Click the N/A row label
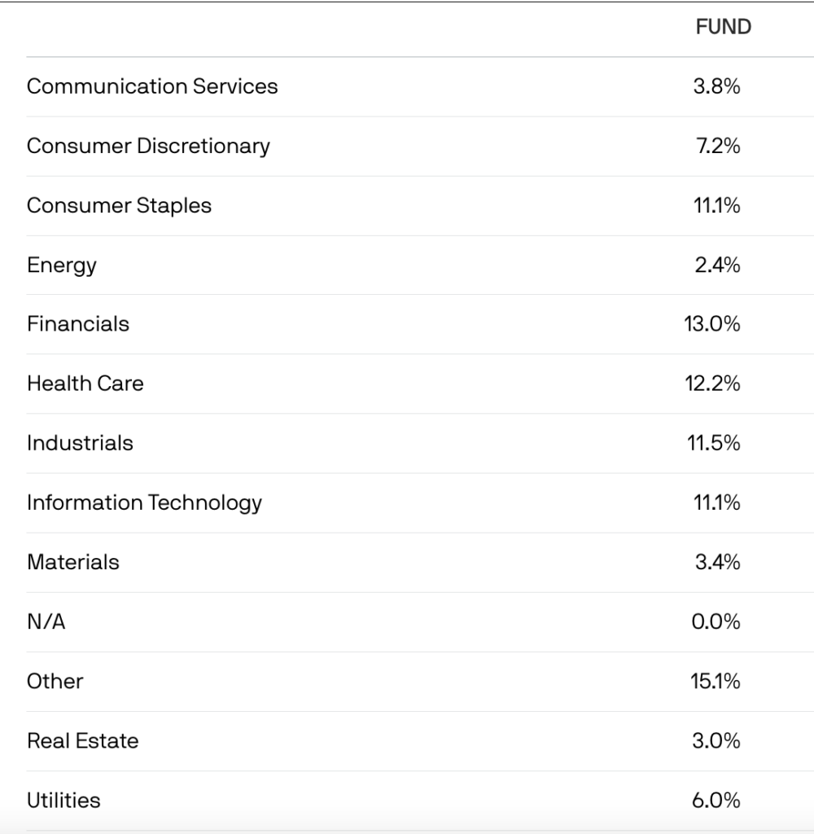Image resolution: width=814 pixels, height=834 pixels. 46,621
